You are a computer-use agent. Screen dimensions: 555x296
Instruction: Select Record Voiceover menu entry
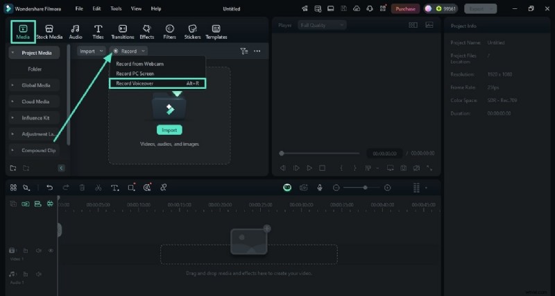tap(157, 83)
